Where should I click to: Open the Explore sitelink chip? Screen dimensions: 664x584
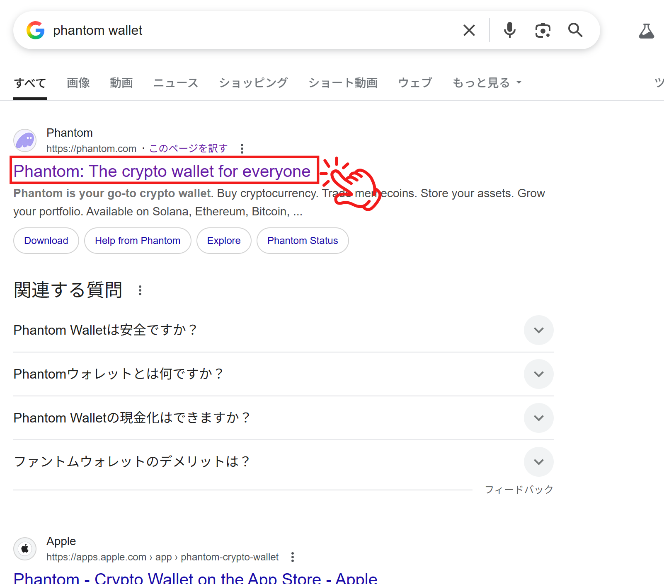pos(224,241)
